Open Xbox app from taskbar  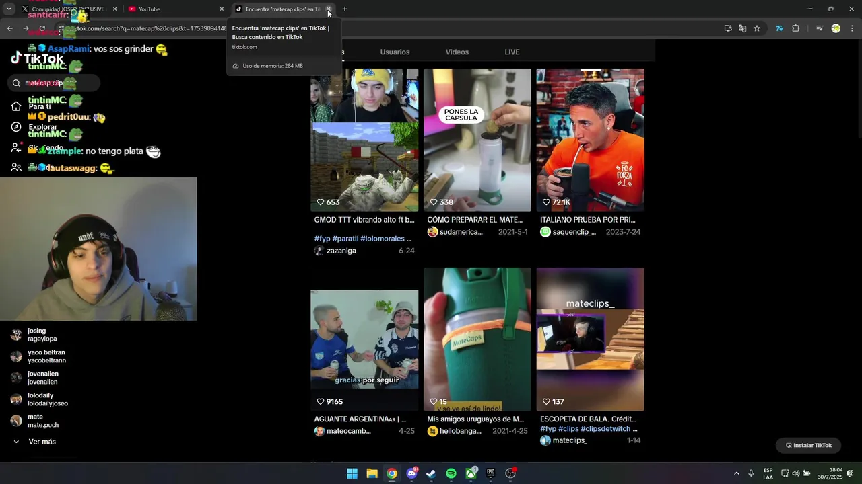pos(471,473)
